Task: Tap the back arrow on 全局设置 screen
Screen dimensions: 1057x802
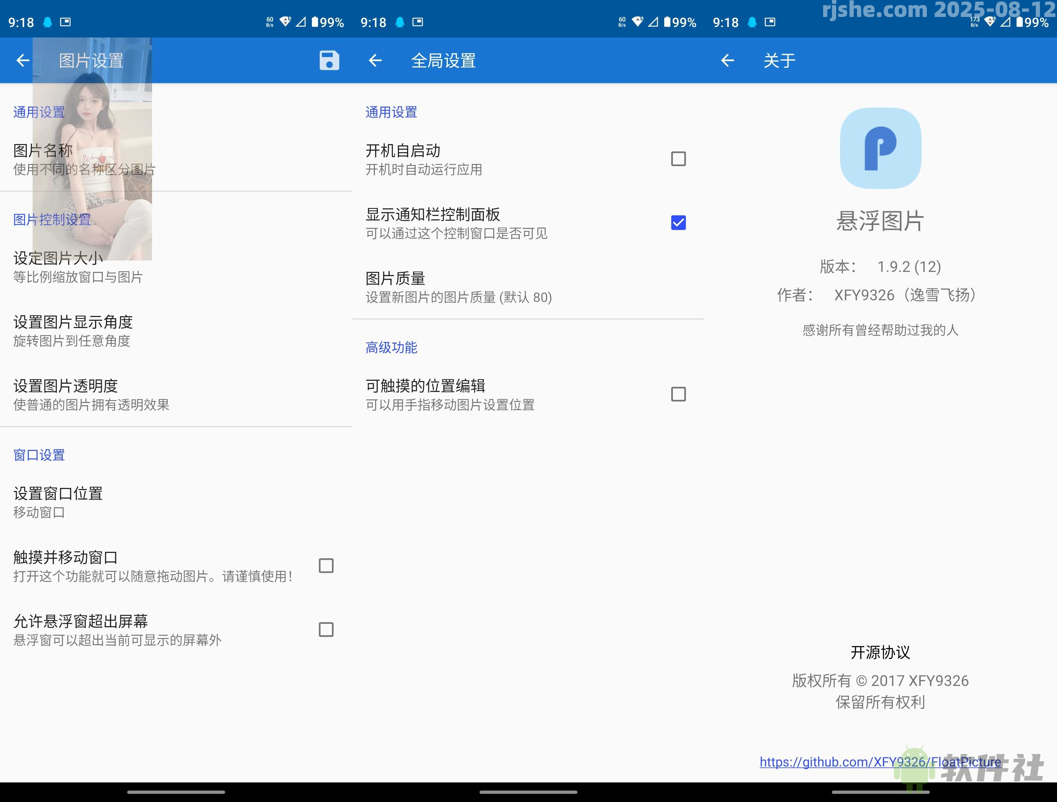Action: click(375, 60)
